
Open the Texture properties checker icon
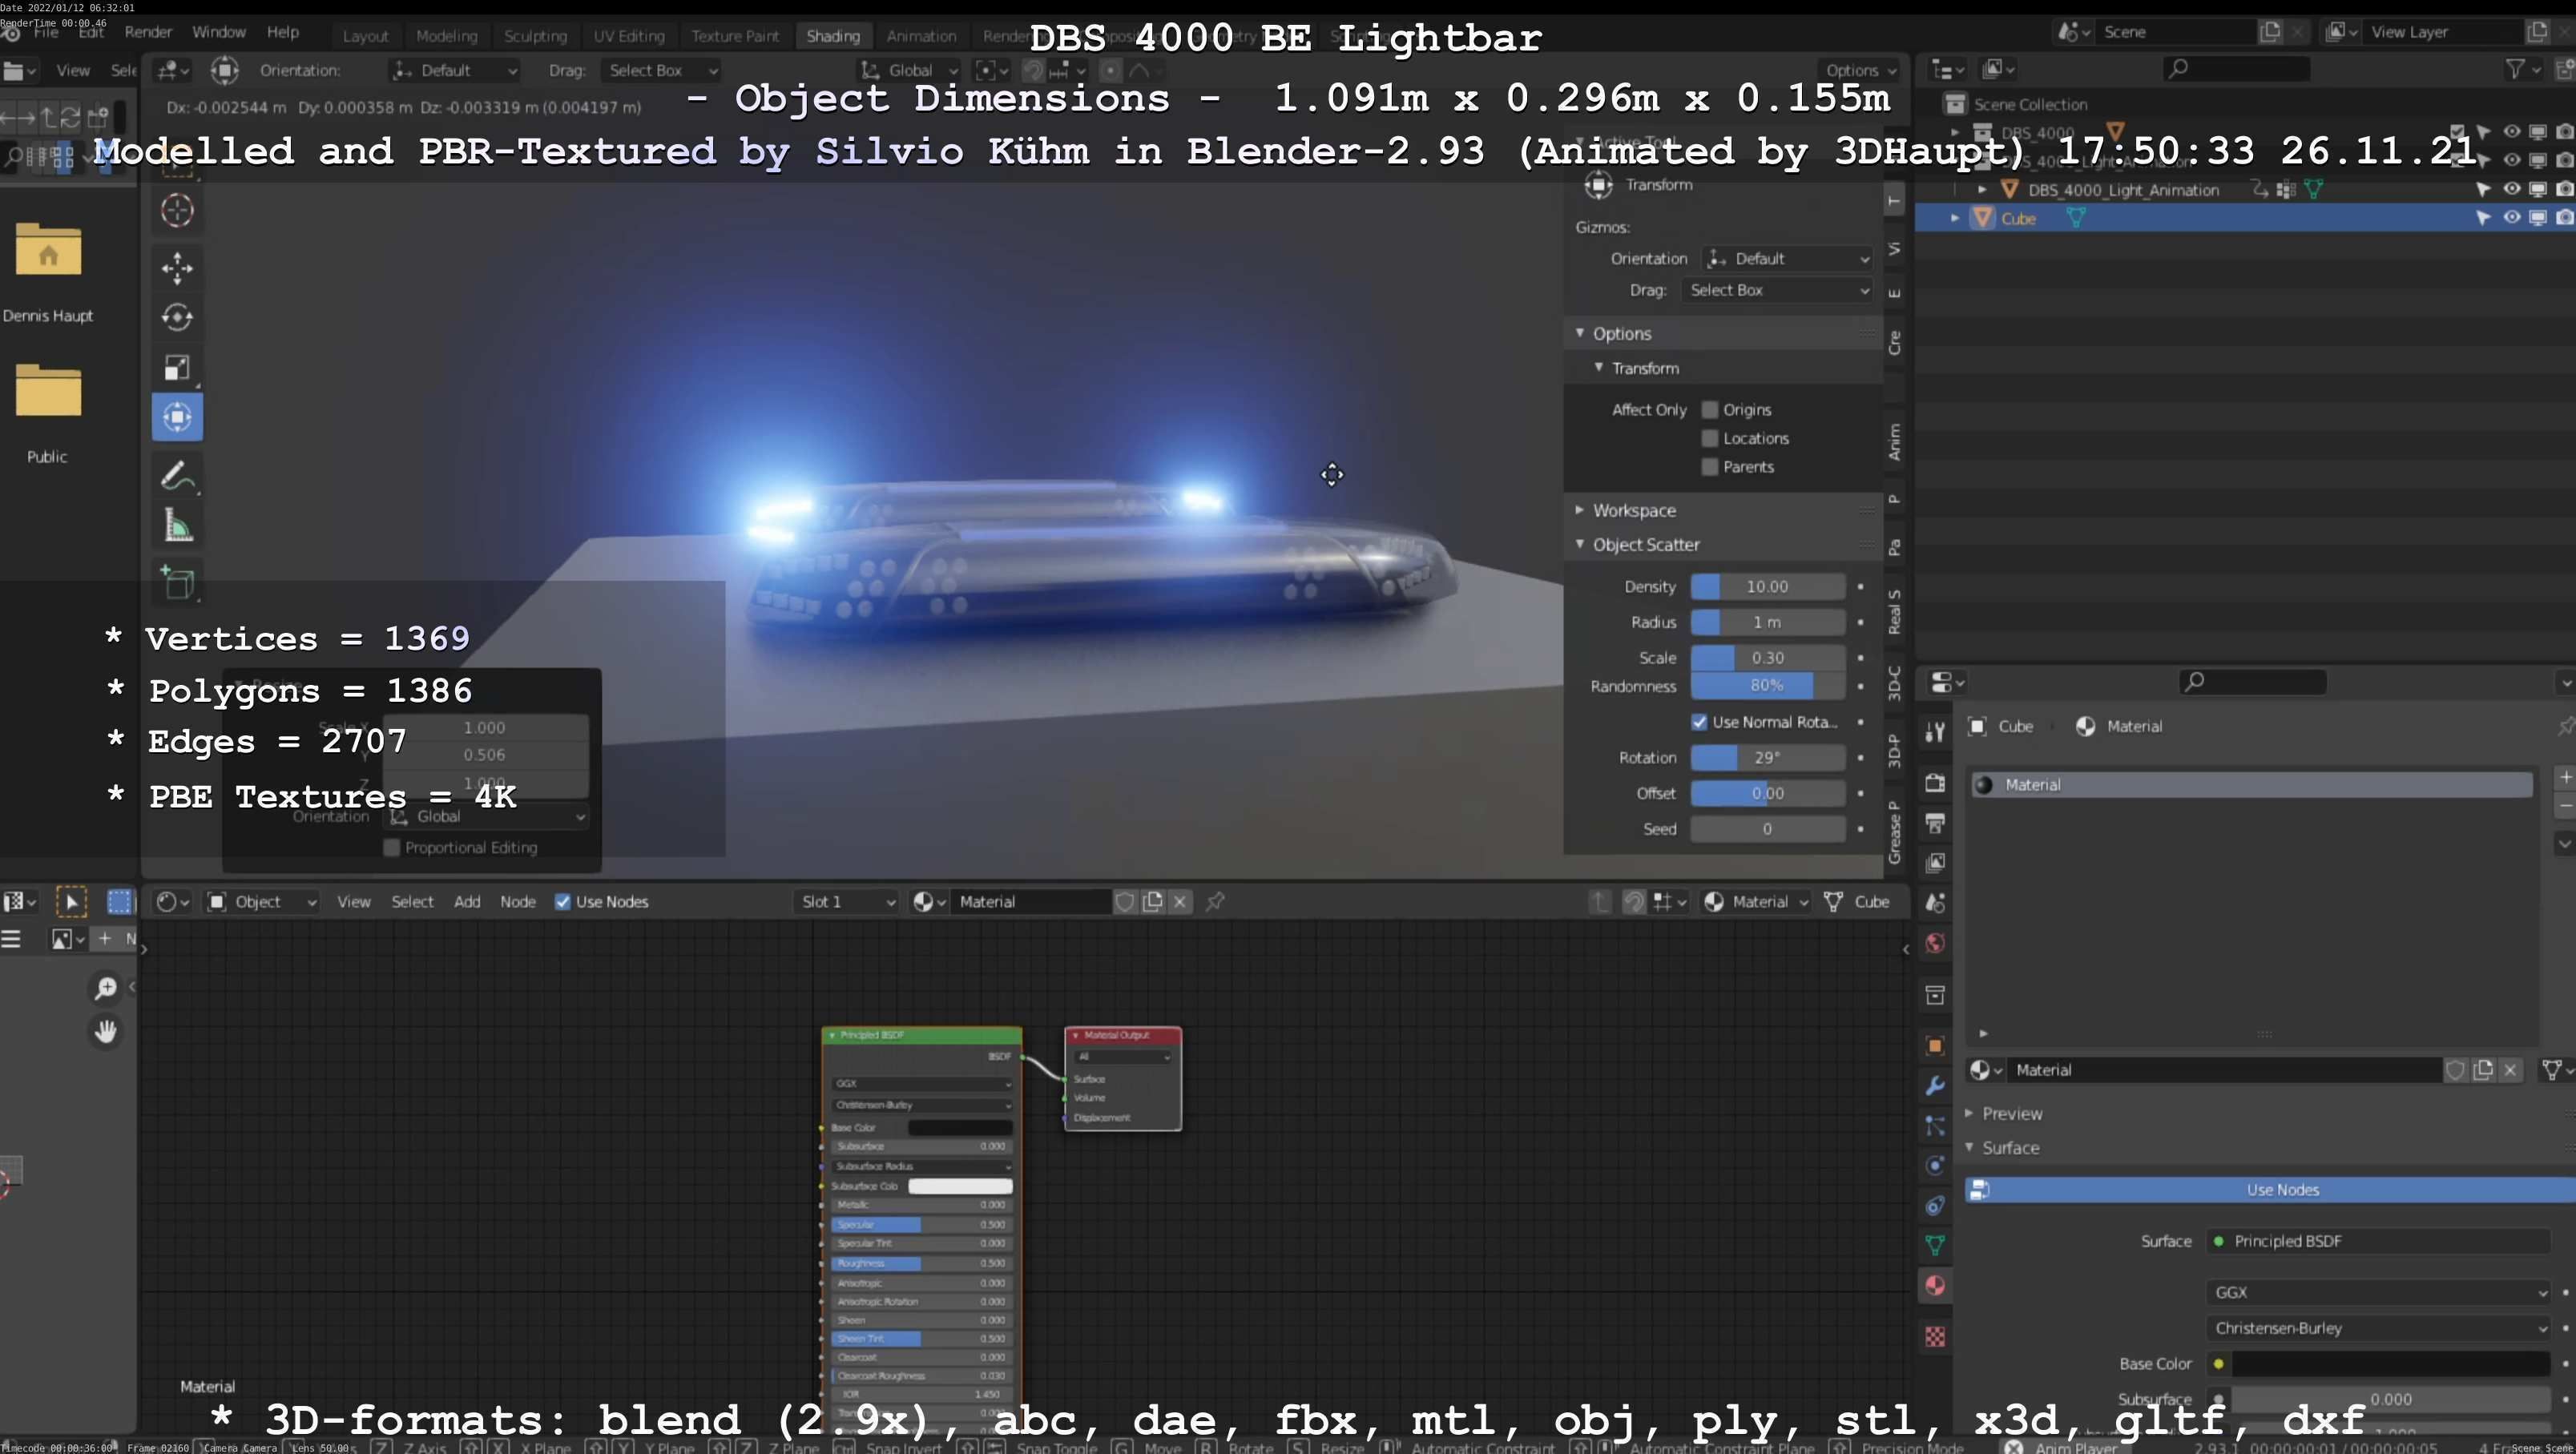pyautogui.click(x=1935, y=1337)
